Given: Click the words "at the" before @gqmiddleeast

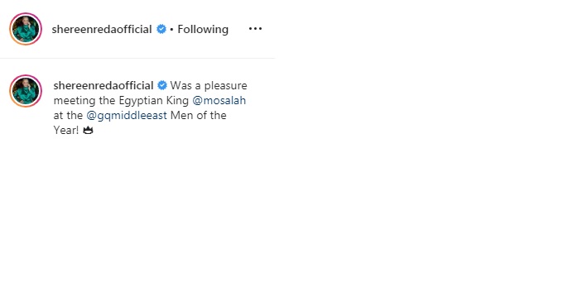Looking at the screenshot, I should pyautogui.click(x=68, y=116).
